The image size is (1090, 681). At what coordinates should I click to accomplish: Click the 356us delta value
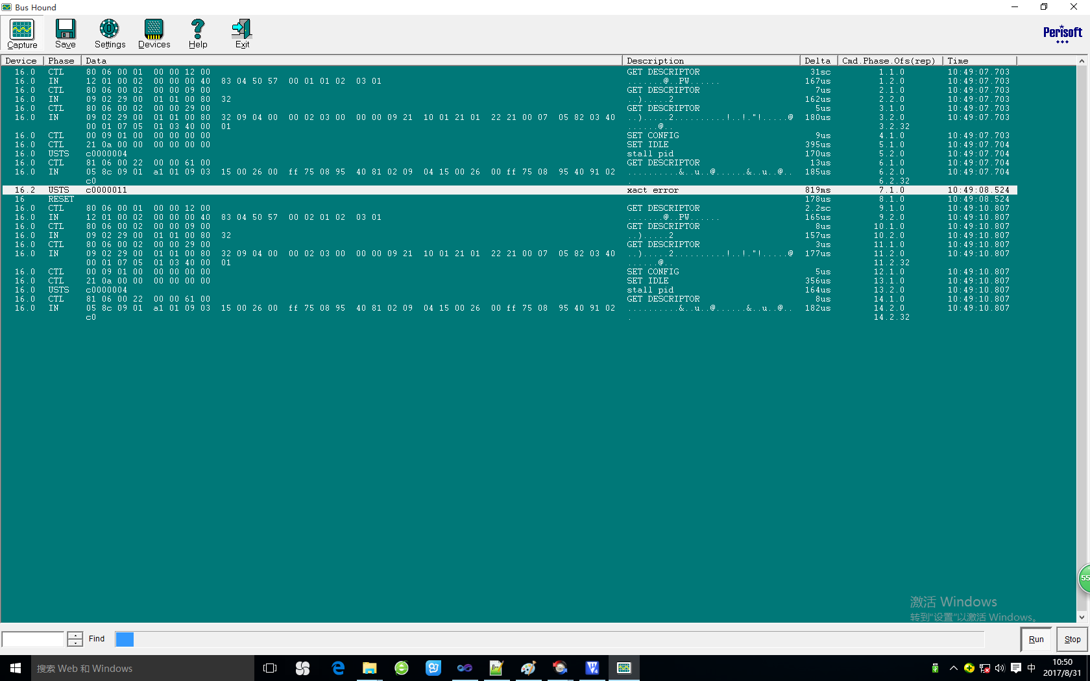[817, 281]
